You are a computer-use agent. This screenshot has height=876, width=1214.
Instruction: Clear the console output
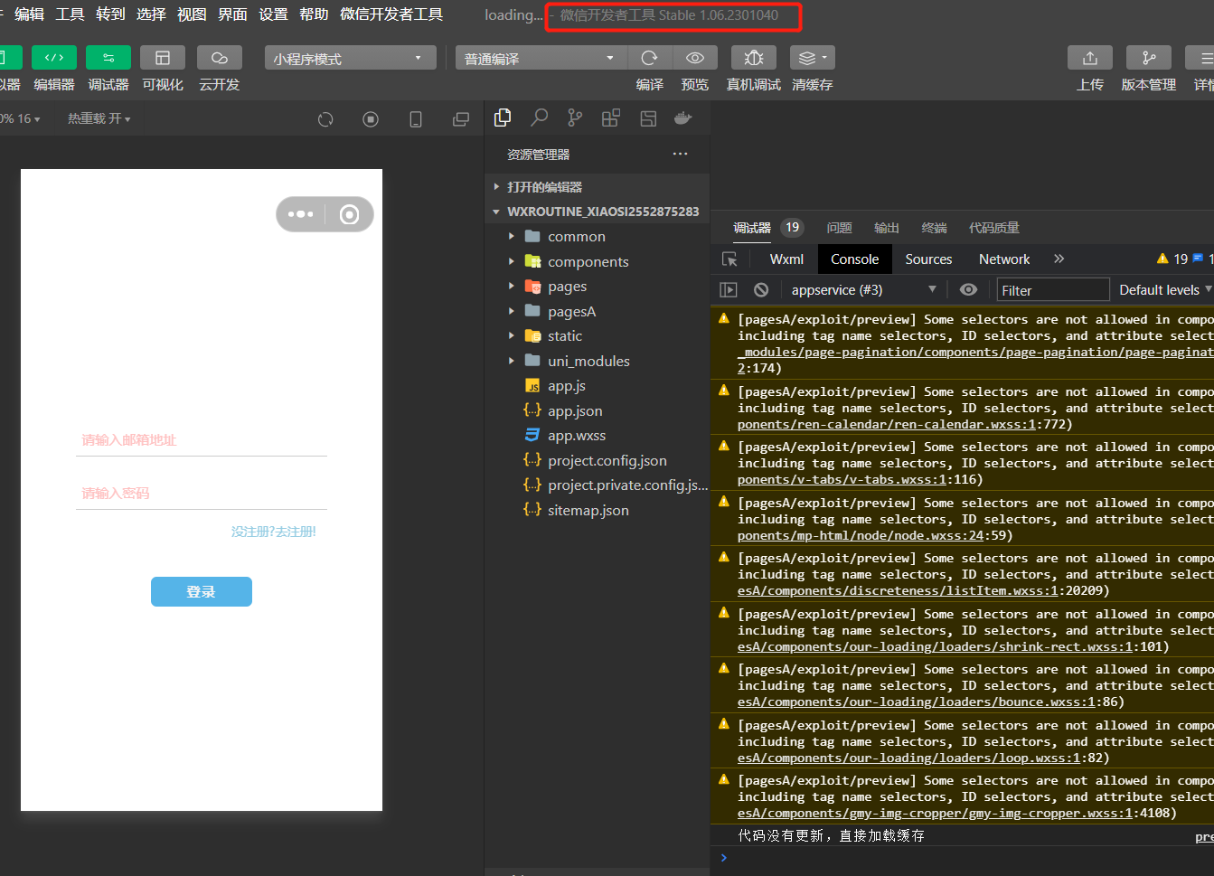[761, 290]
